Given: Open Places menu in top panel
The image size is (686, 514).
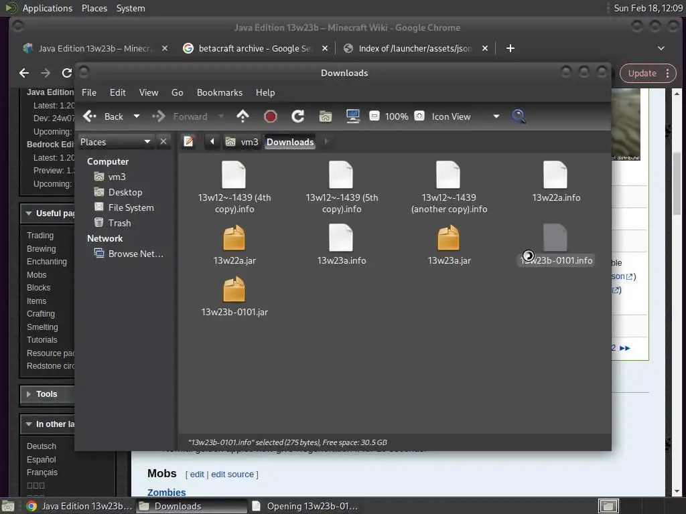Looking at the screenshot, I should coord(94,8).
